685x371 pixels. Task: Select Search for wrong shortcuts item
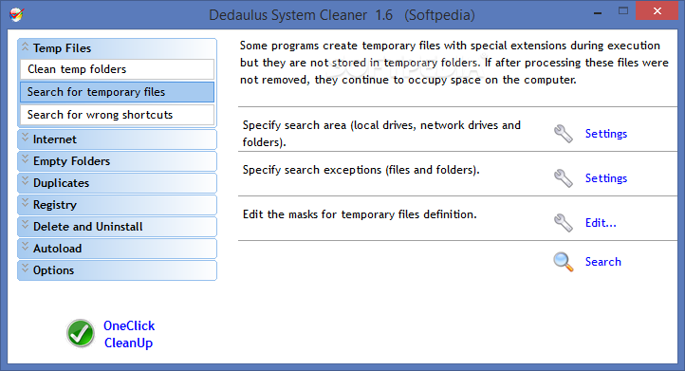(x=117, y=115)
